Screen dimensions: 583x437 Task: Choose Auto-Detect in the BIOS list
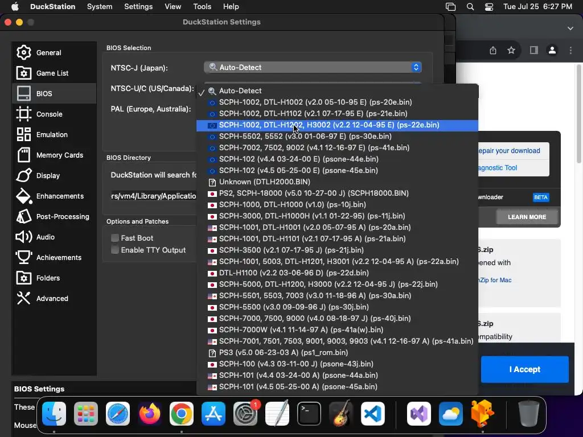coord(337,90)
